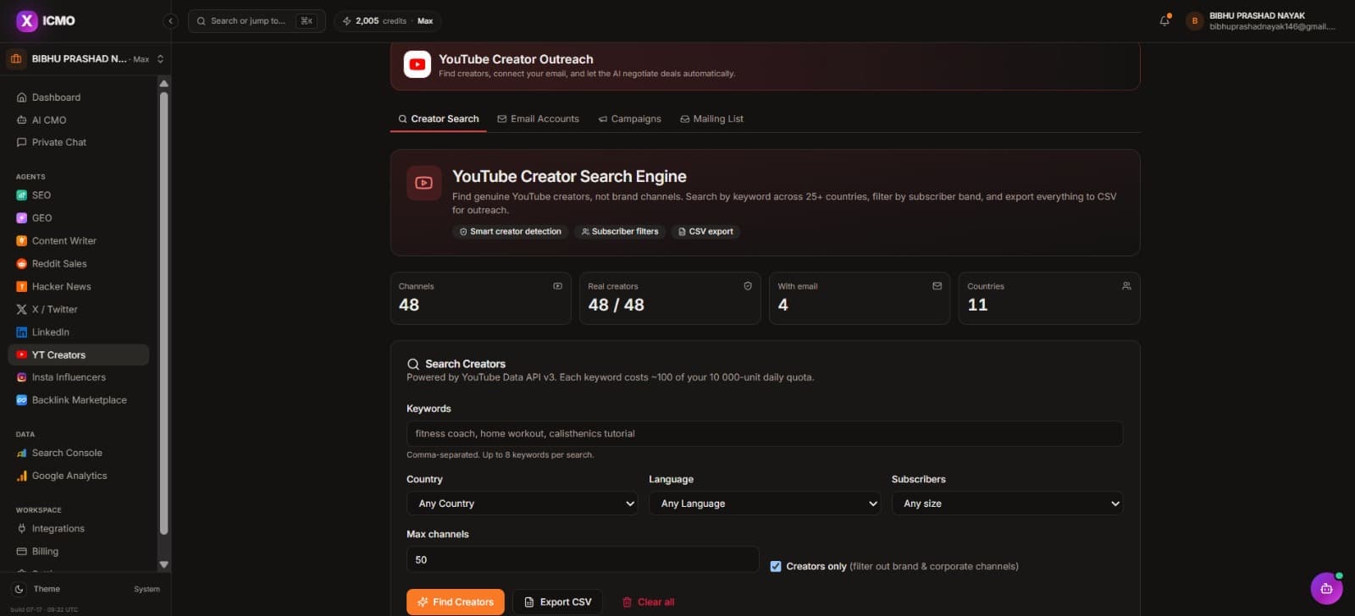Image resolution: width=1355 pixels, height=616 pixels.
Task: Switch to the Creator Search tab
Action: click(x=439, y=118)
